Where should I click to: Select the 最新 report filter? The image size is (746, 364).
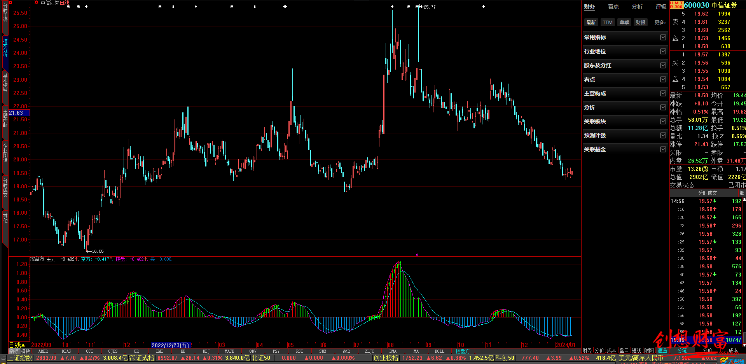pyautogui.click(x=591, y=23)
